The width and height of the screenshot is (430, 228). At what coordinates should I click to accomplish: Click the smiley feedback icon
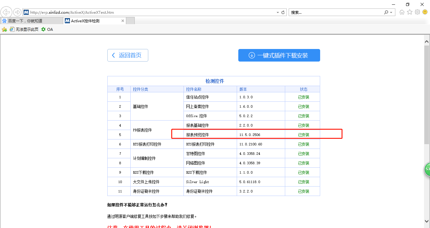[425, 12]
